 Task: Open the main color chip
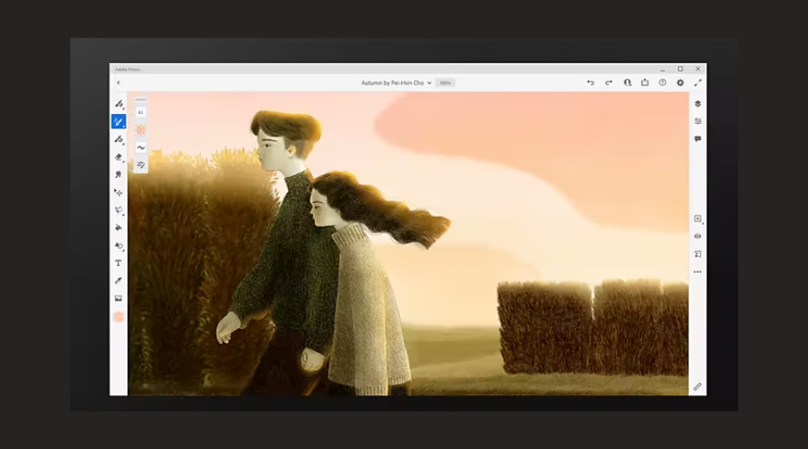pos(119,316)
